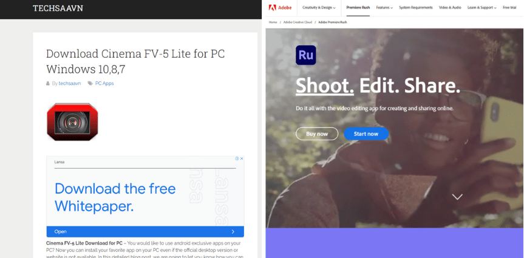Screen dimensions: 524x258
Task: Expand the Learn & Support dropdown
Action: click(482, 8)
